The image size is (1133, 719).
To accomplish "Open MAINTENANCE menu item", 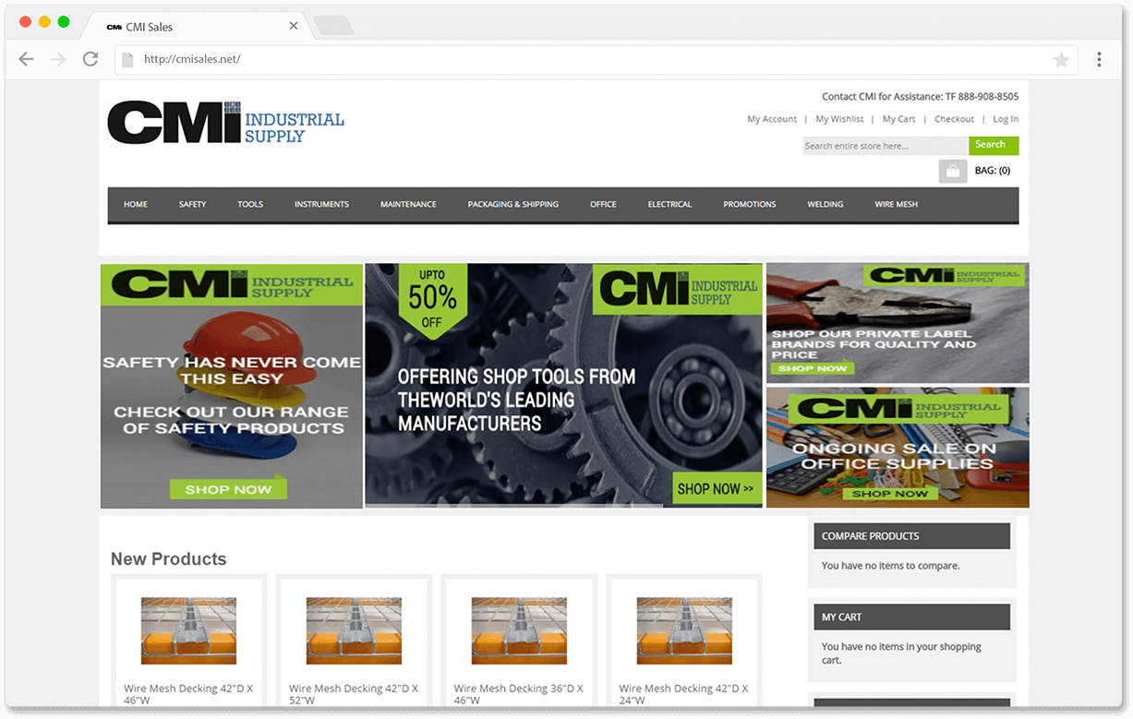I will pyautogui.click(x=408, y=204).
